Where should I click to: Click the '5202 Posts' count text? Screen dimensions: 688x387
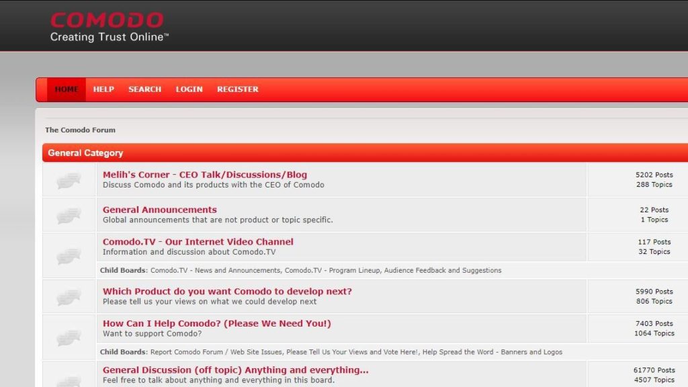coord(654,175)
